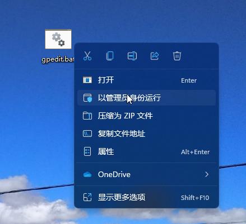
Task: Select the gpedit.bat desktop file icon
Action: 58,39
